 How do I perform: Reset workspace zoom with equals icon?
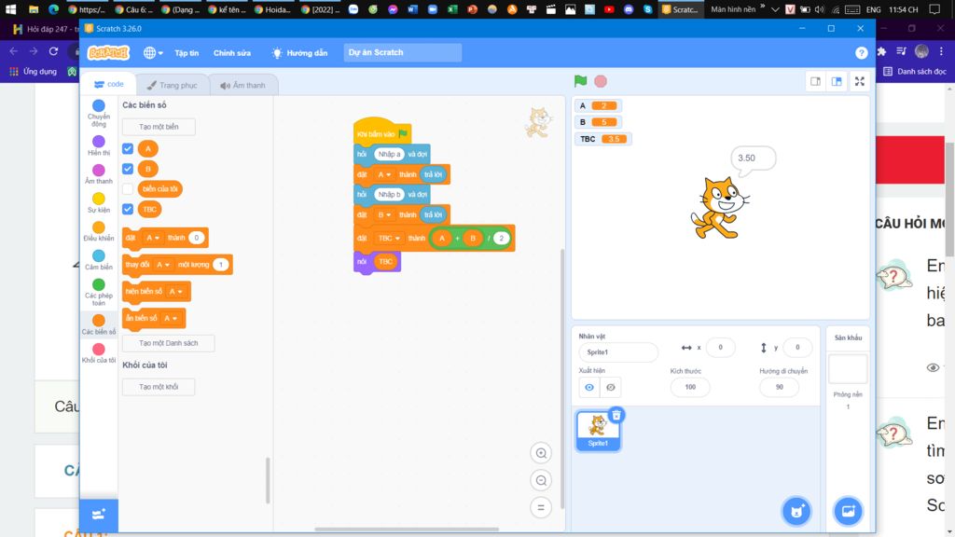(x=541, y=507)
